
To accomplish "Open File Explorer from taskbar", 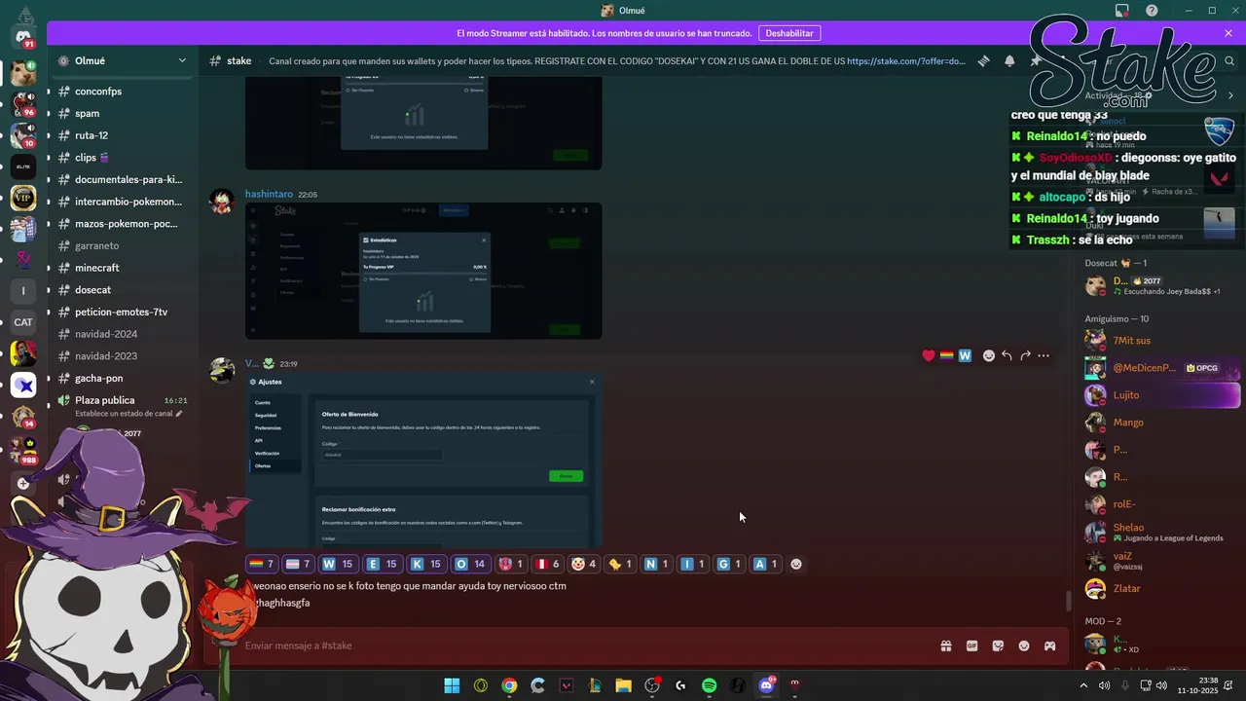I will point(623,685).
